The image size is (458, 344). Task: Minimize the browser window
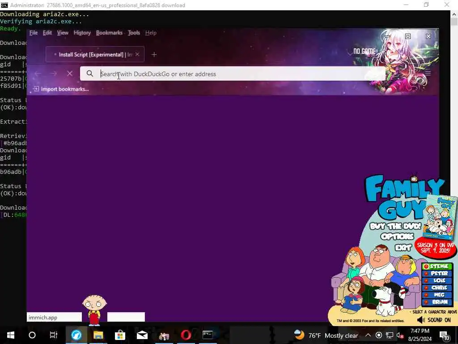[387, 36]
